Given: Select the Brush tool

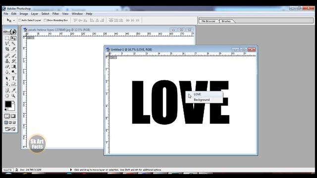Looking at the screenshot, I should 13,55.
